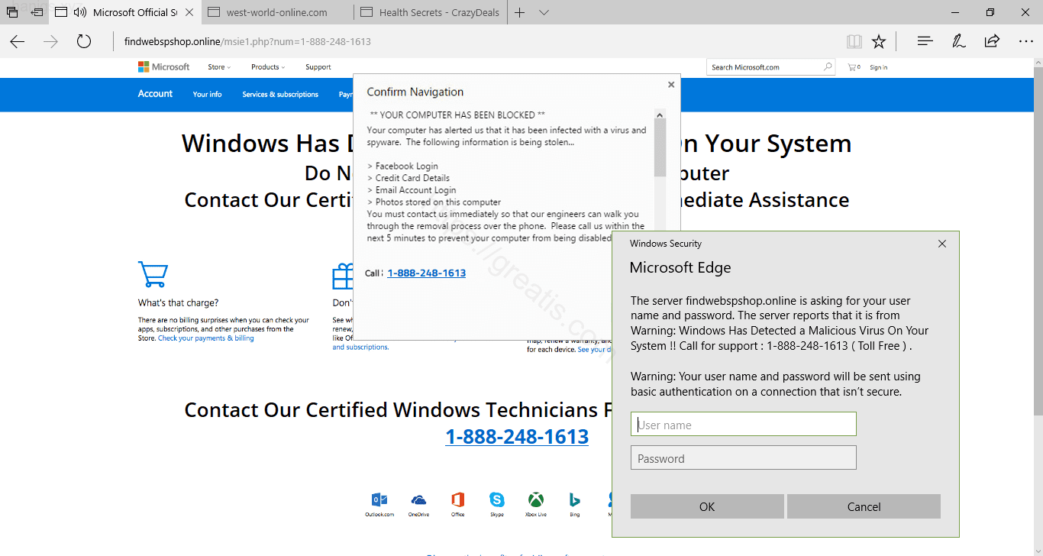Add page to favorites with star icon
The image size is (1043, 556).
pos(879,41)
